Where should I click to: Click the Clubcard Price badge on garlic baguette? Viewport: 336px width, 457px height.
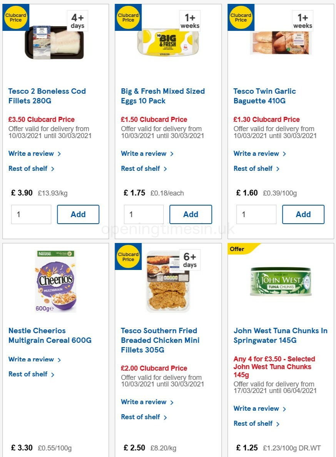[x=241, y=17]
